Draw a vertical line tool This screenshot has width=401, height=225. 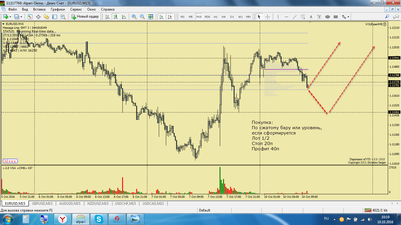(x=278, y=17)
